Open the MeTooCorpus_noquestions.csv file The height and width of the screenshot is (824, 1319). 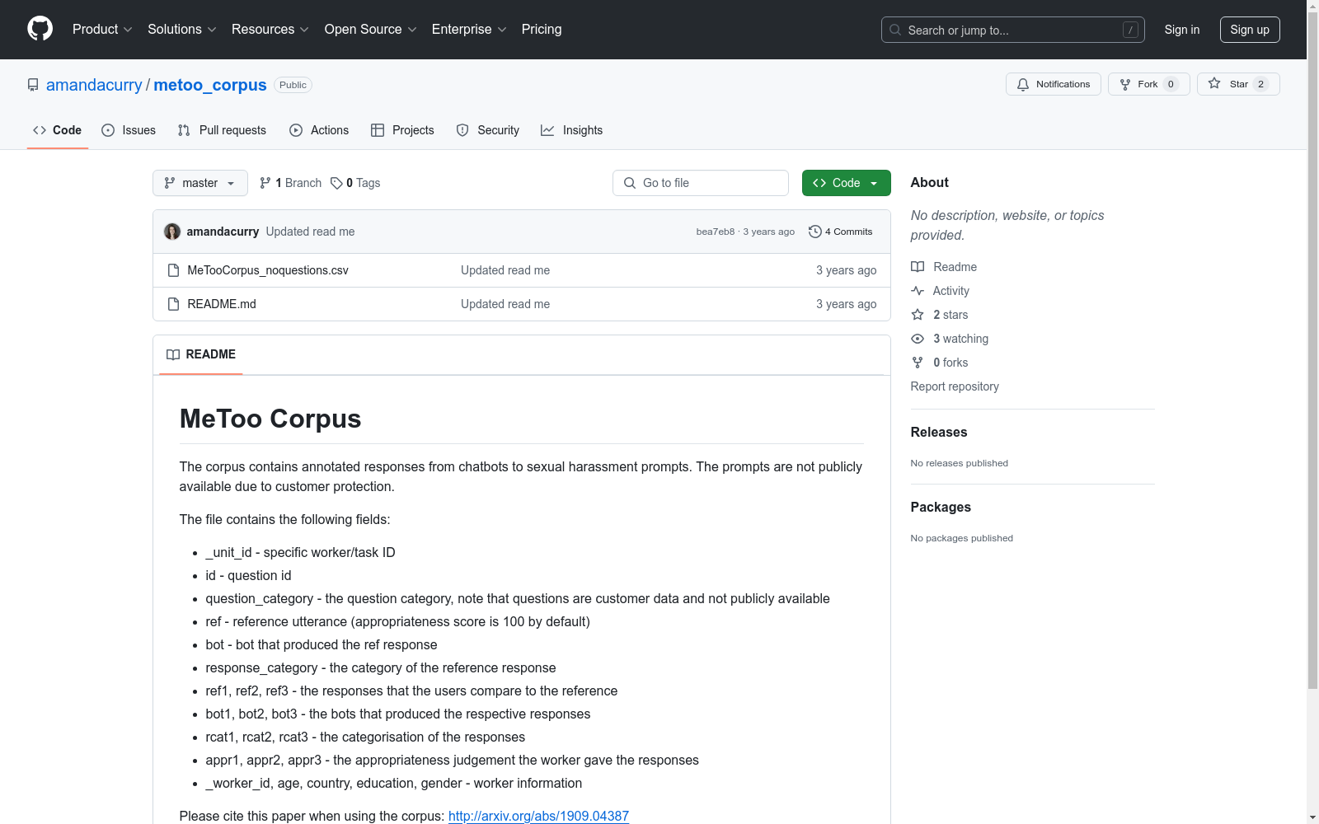(268, 270)
